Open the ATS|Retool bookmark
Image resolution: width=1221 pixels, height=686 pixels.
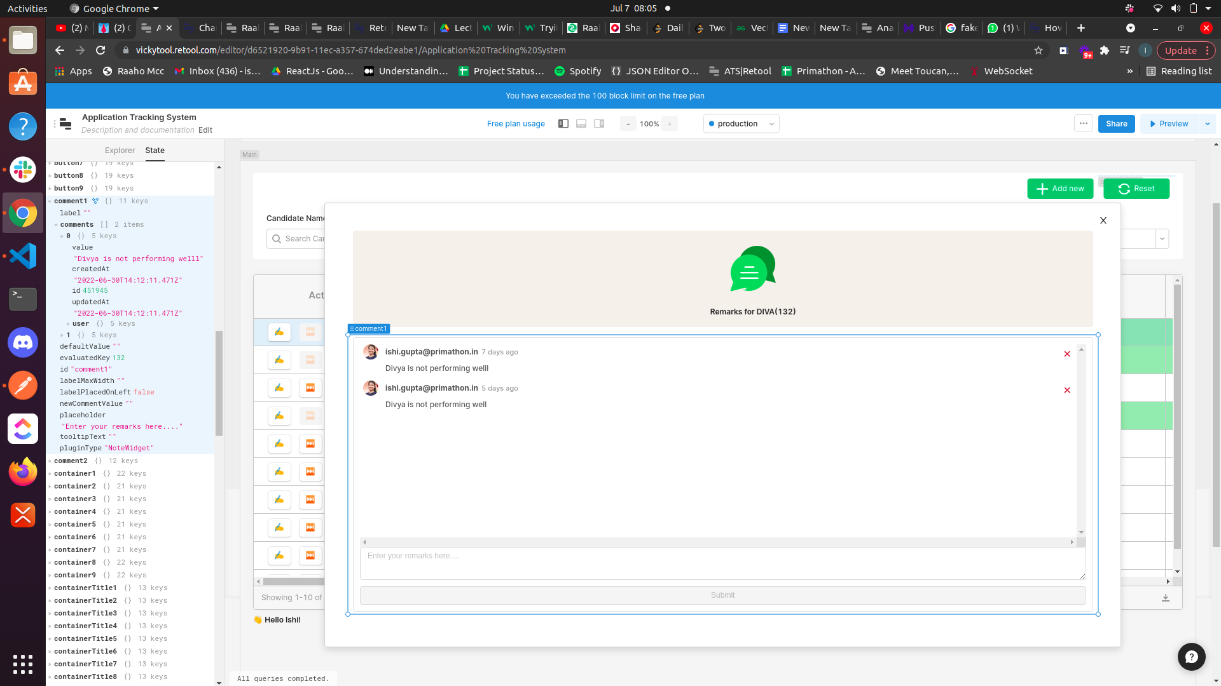coord(740,71)
